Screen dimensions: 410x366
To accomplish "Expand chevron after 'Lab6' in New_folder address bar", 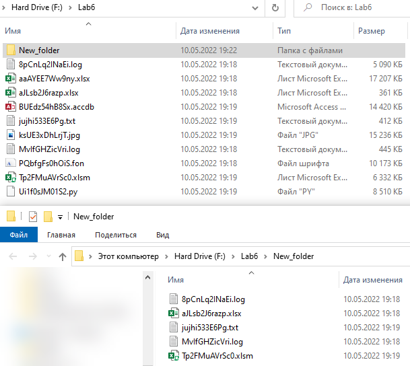I will tap(265, 256).
